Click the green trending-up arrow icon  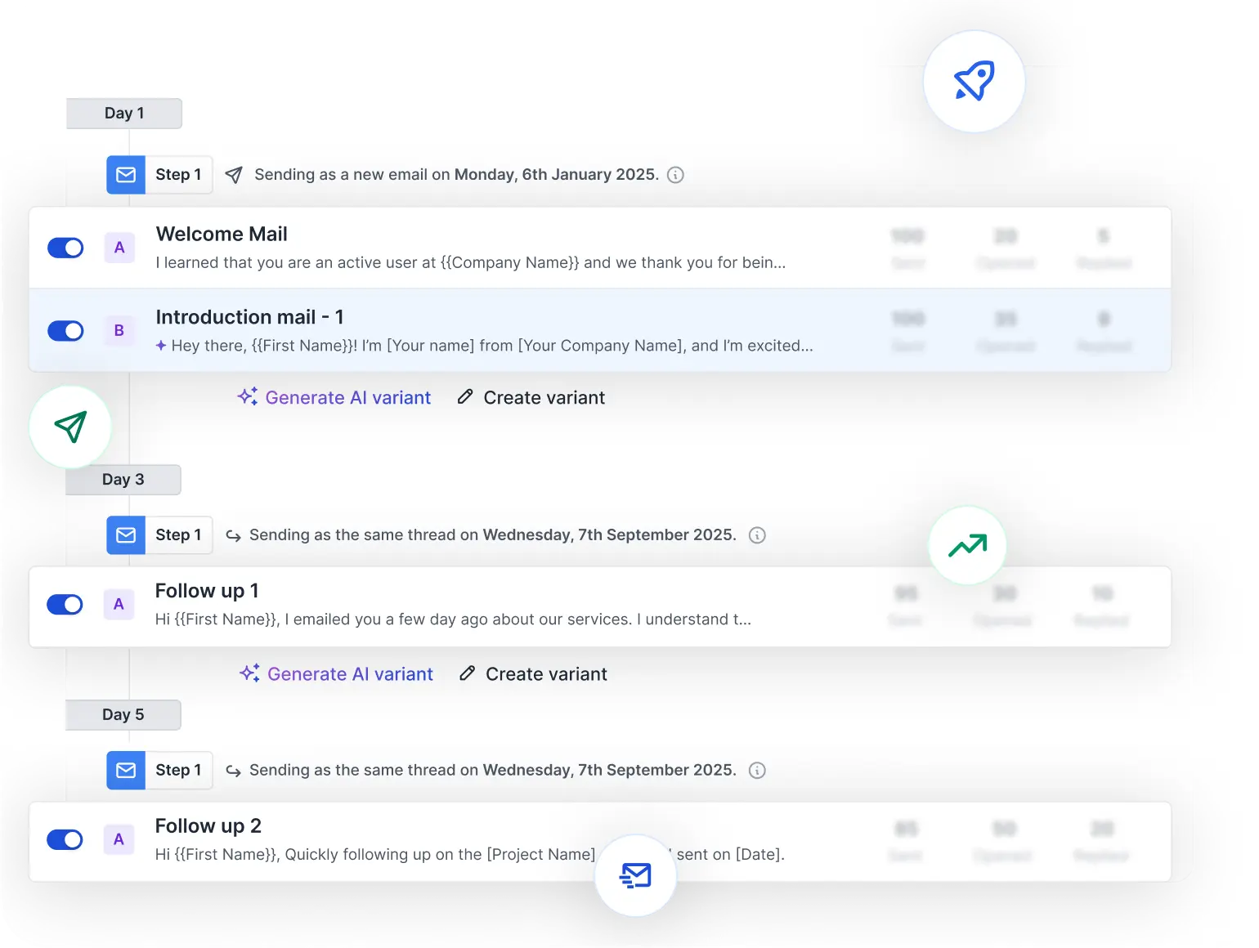[x=967, y=545]
